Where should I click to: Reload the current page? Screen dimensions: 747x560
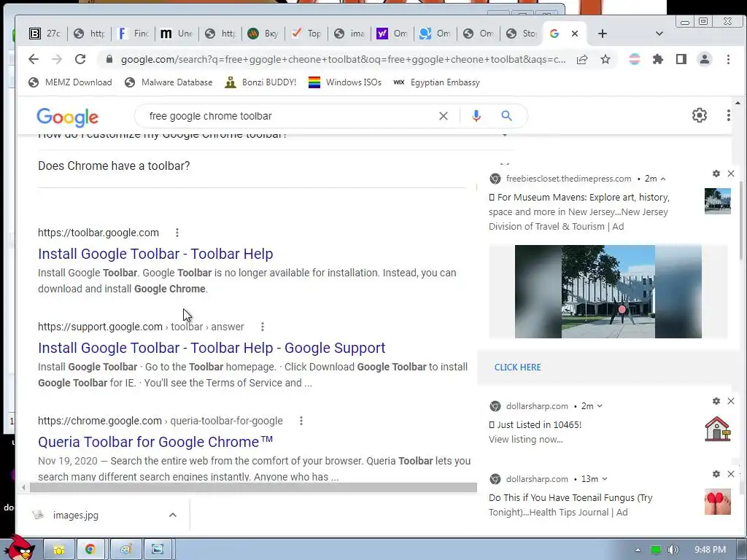(80, 59)
